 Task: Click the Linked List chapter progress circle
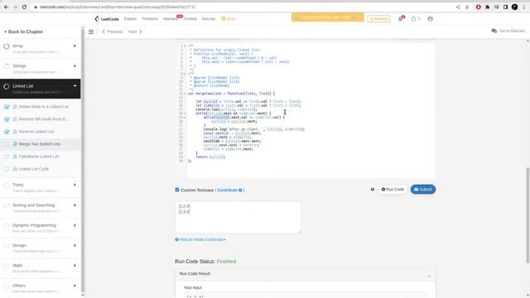(7, 87)
